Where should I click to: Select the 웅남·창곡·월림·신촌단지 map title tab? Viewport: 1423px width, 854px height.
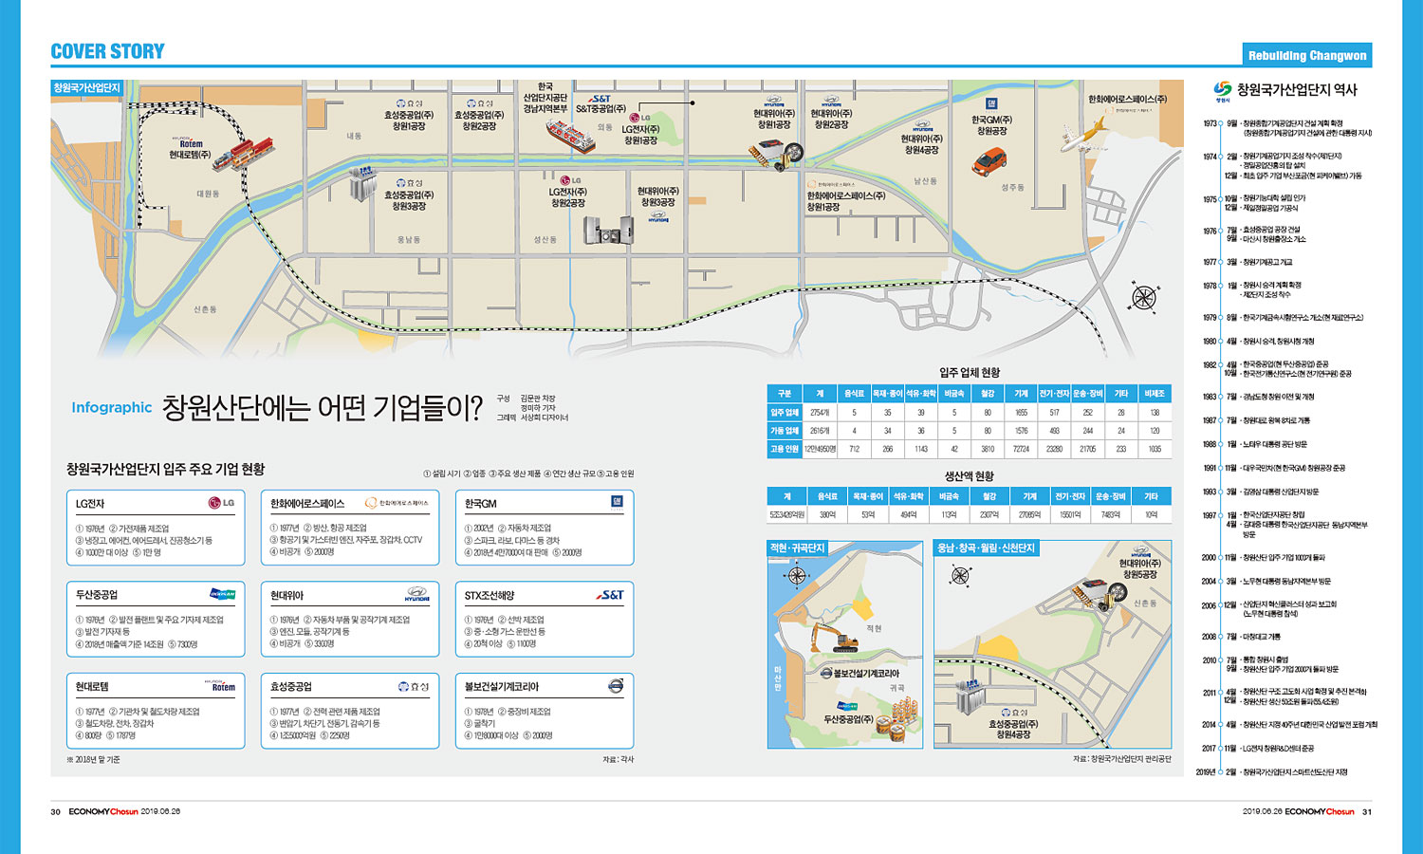(986, 548)
